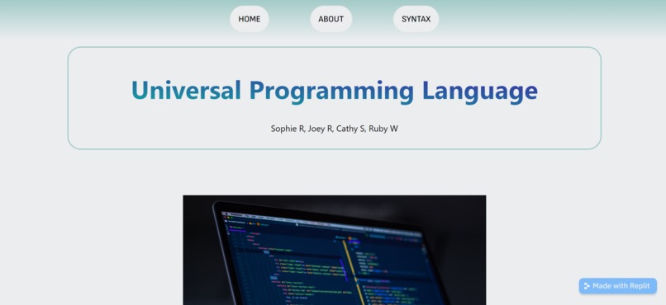Image resolution: width=666 pixels, height=305 pixels.
Task: Select the authors line Sophie R, Joey R
Action: pyautogui.click(x=335, y=129)
